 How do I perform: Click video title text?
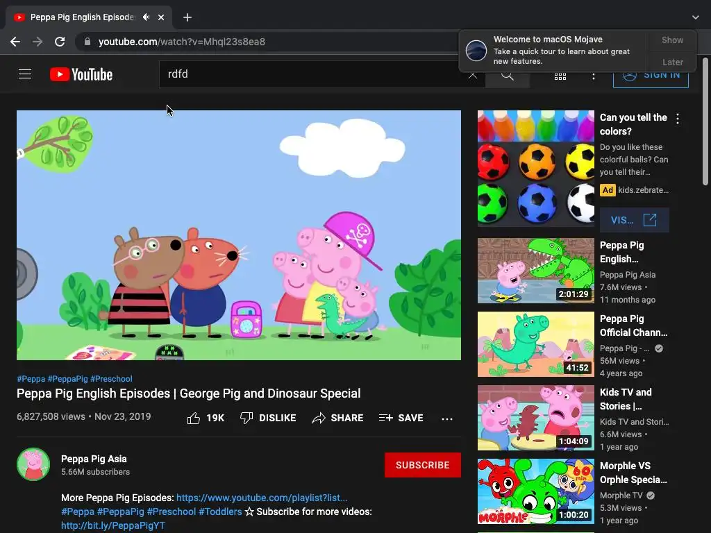click(x=189, y=394)
